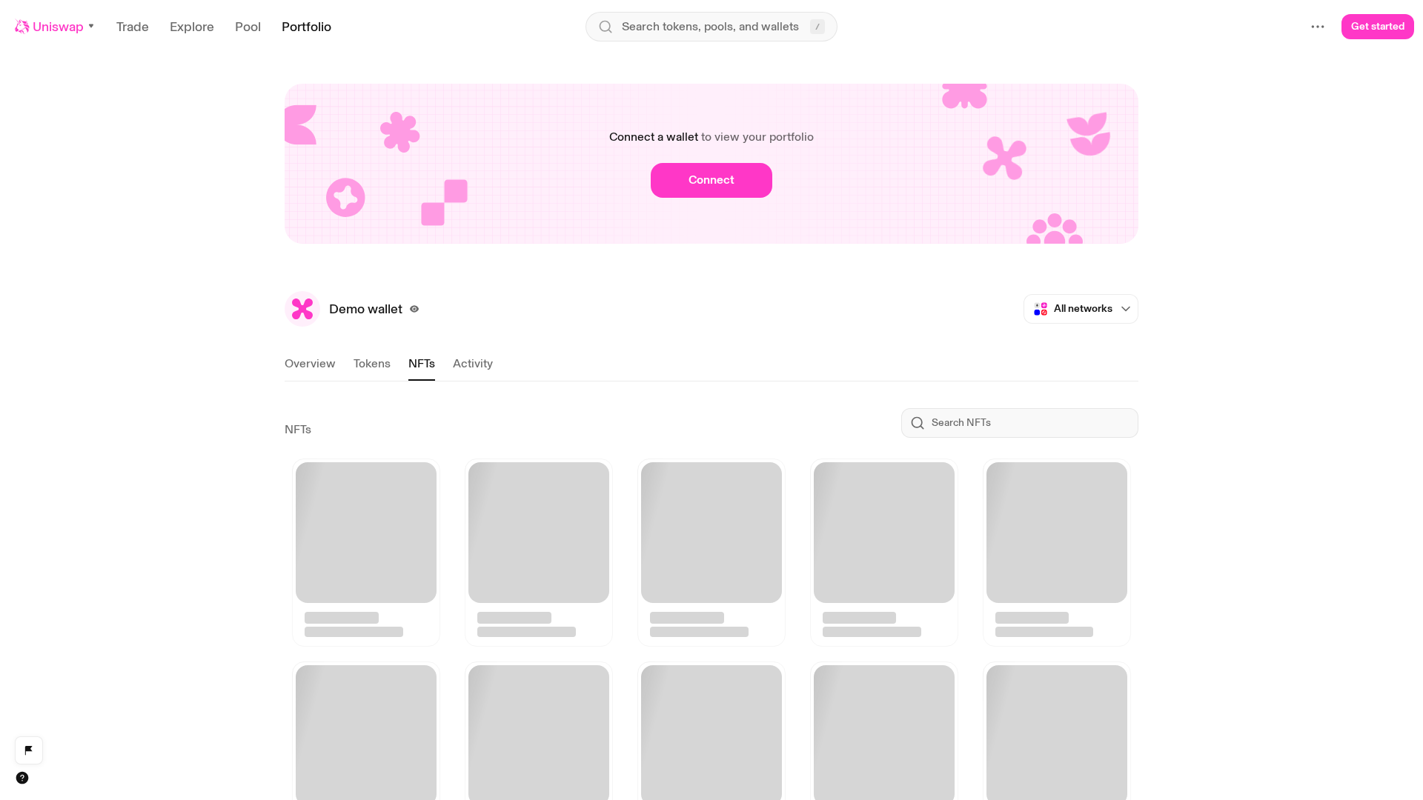Screen dimensions: 1423x800
Task: Select the NFTs tab
Action: coord(422,364)
